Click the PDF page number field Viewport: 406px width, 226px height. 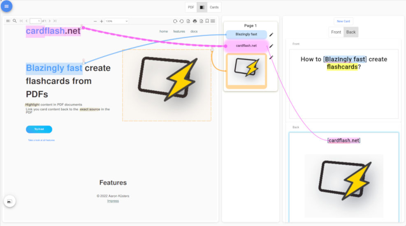(x=35, y=21)
